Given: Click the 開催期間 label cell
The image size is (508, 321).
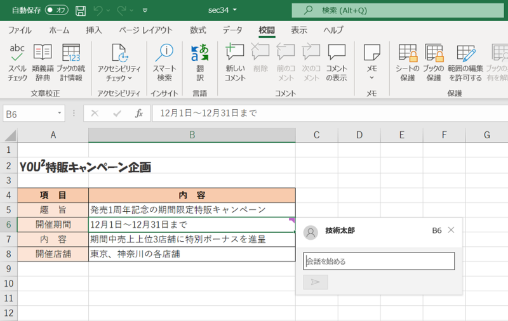Looking at the screenshot, I should point(53,225).
